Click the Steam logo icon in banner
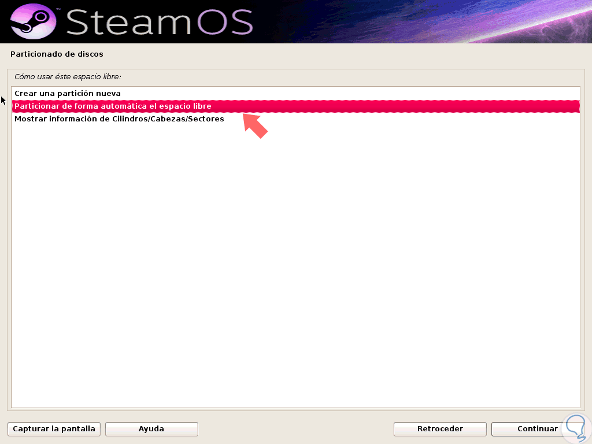This screenshot has height=444, width=592. 33,21
